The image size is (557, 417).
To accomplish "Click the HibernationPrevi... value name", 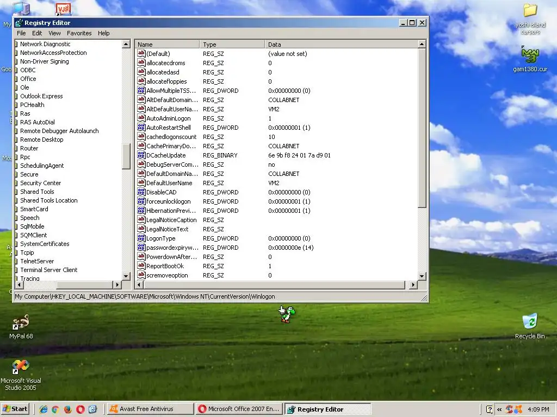I will [x=171, y=211].
